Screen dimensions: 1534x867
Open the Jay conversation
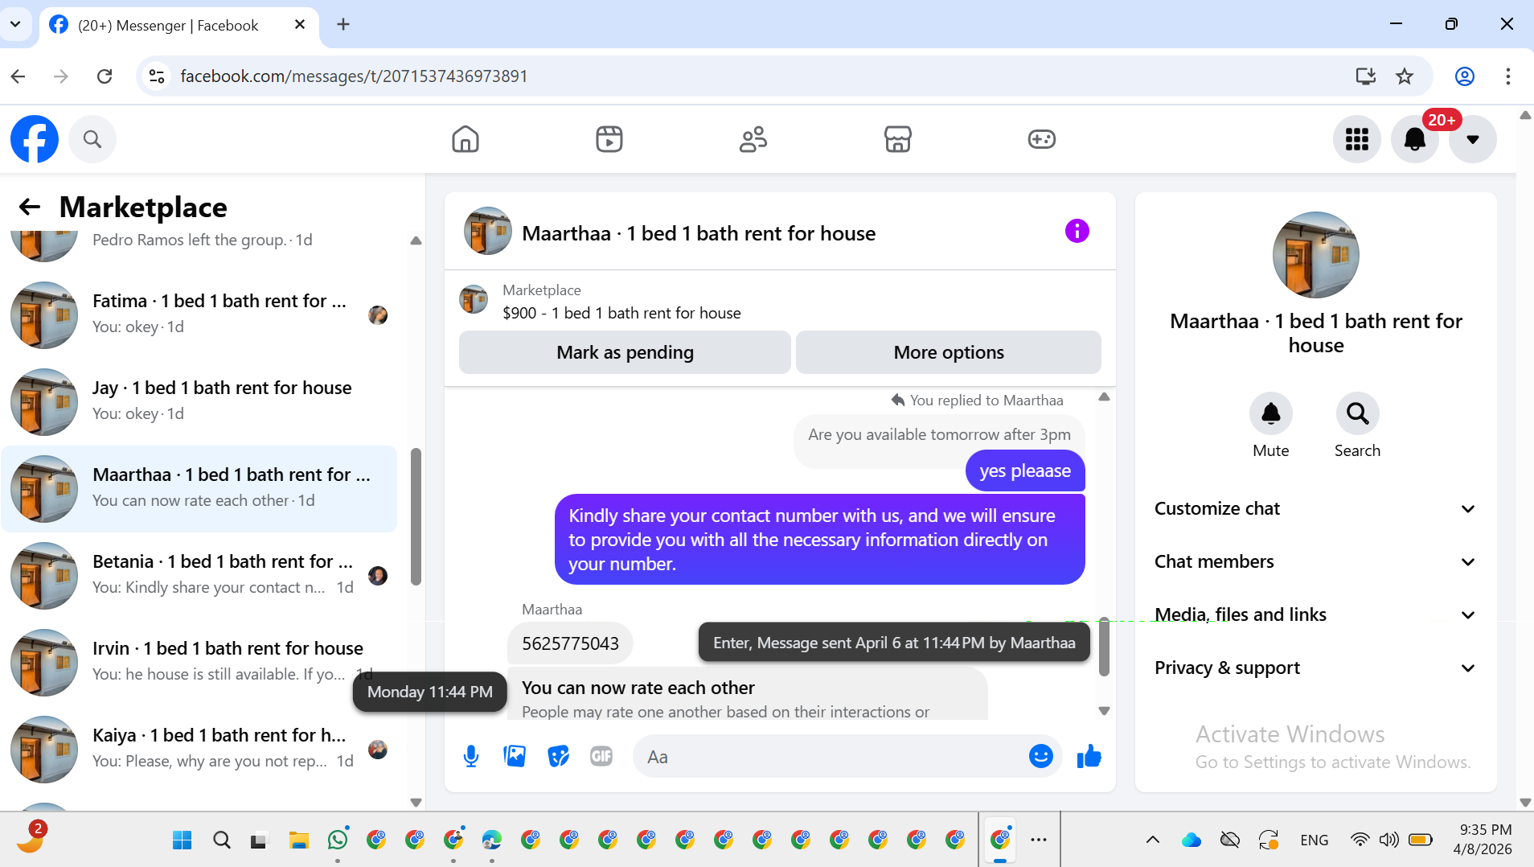tap(199, 401)
